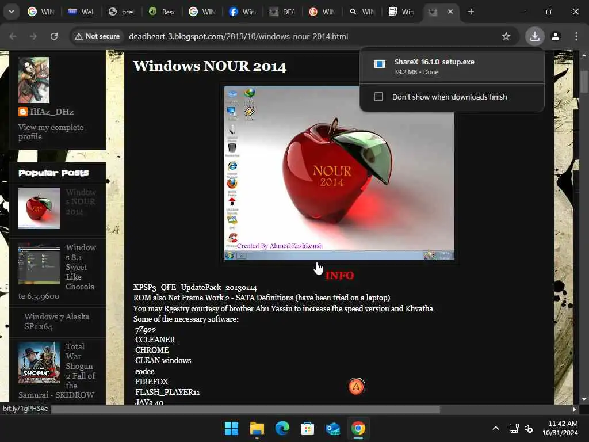Switch to the Facebook Win tab
The image size is (589, 442).
tap(242, 12)
